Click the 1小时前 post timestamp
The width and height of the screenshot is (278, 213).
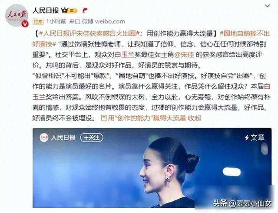[x=56, y=22]
